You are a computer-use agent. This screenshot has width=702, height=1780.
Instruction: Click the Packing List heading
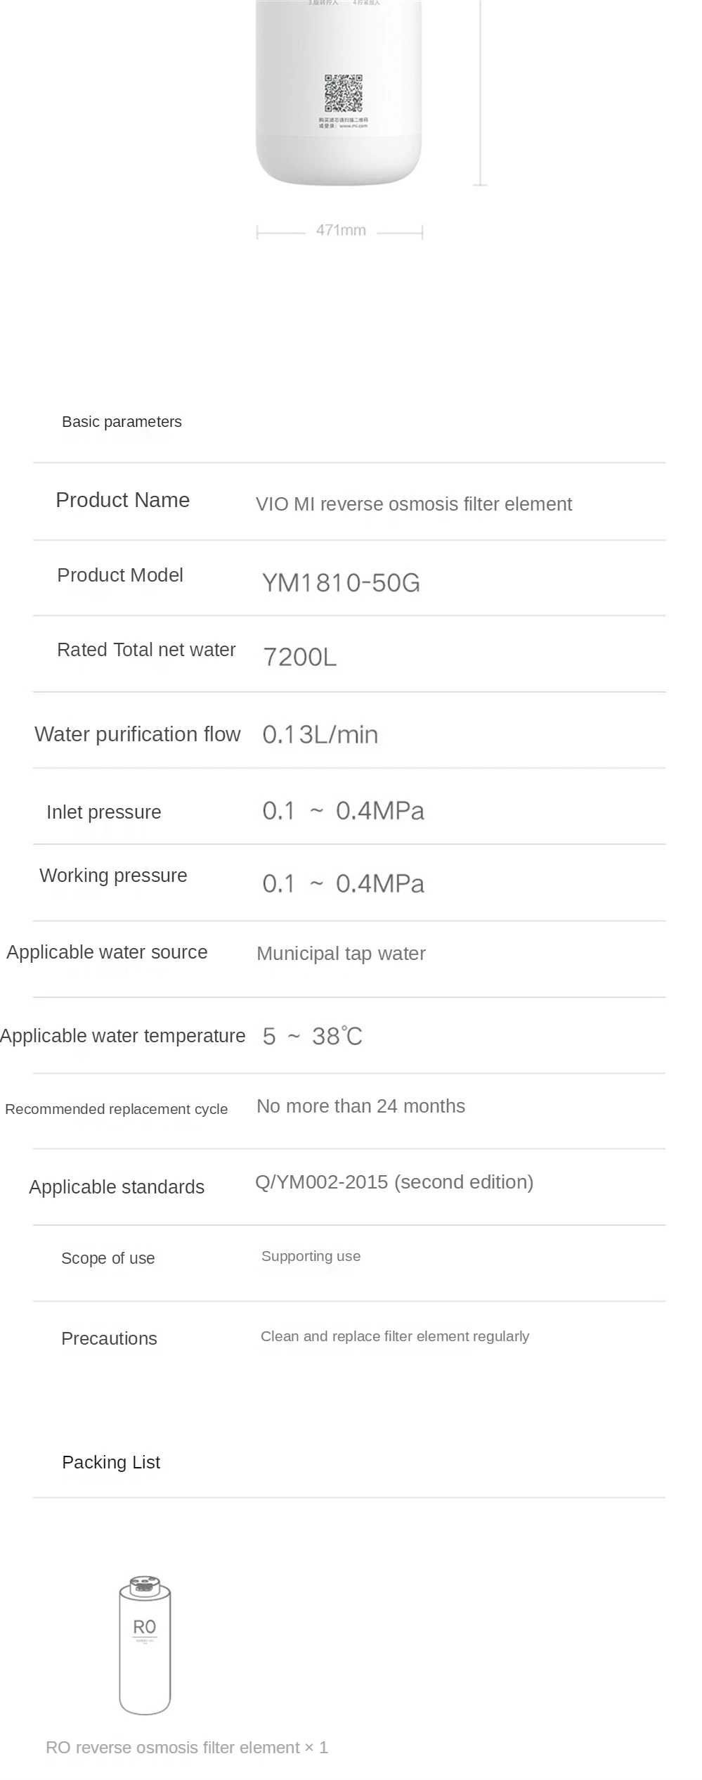point(111,1462)
